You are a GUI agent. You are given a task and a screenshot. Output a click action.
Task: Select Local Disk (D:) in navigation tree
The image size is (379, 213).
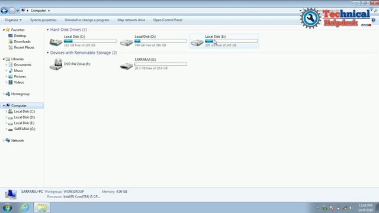[x=24, y=117]
